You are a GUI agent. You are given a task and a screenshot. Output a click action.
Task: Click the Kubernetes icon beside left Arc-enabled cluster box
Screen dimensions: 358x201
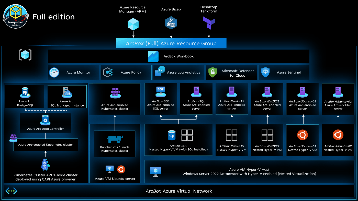point(13,138)
